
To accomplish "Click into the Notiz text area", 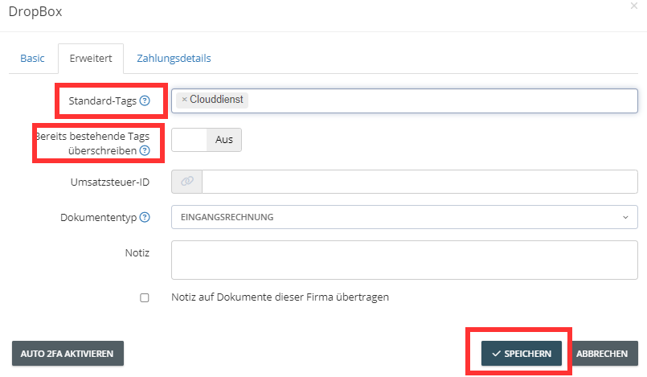I will [404, 260].
